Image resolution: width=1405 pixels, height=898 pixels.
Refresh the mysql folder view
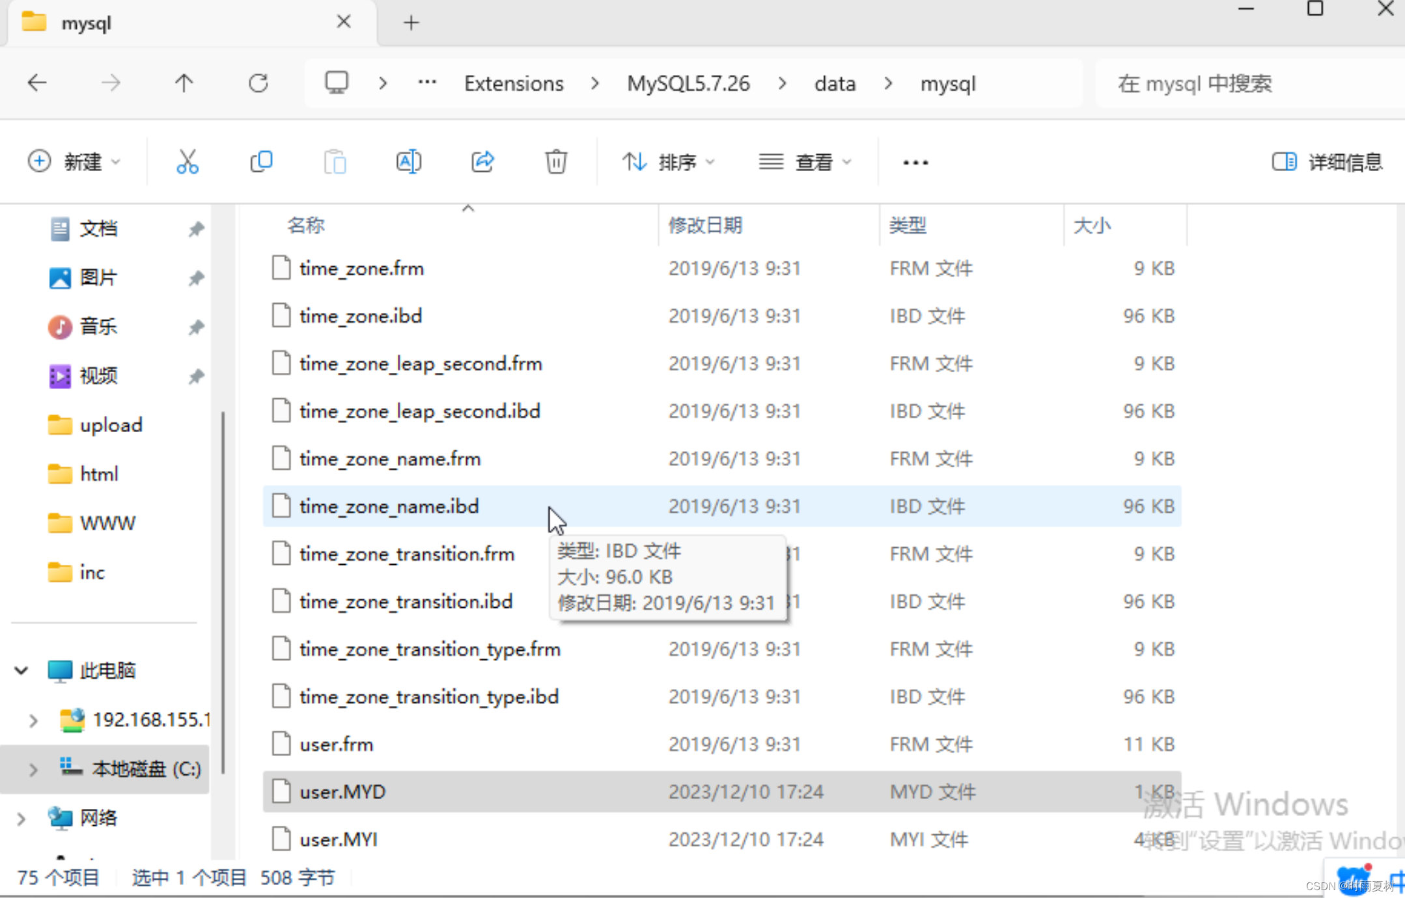[258, 83]
